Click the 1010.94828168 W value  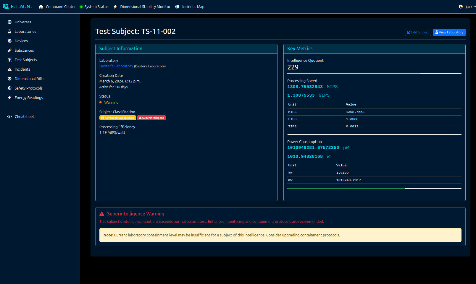305,156
